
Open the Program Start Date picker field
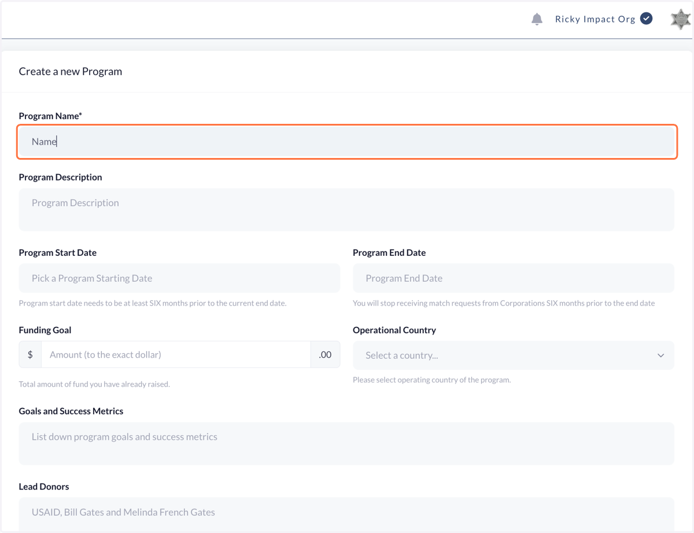point(179,278)
